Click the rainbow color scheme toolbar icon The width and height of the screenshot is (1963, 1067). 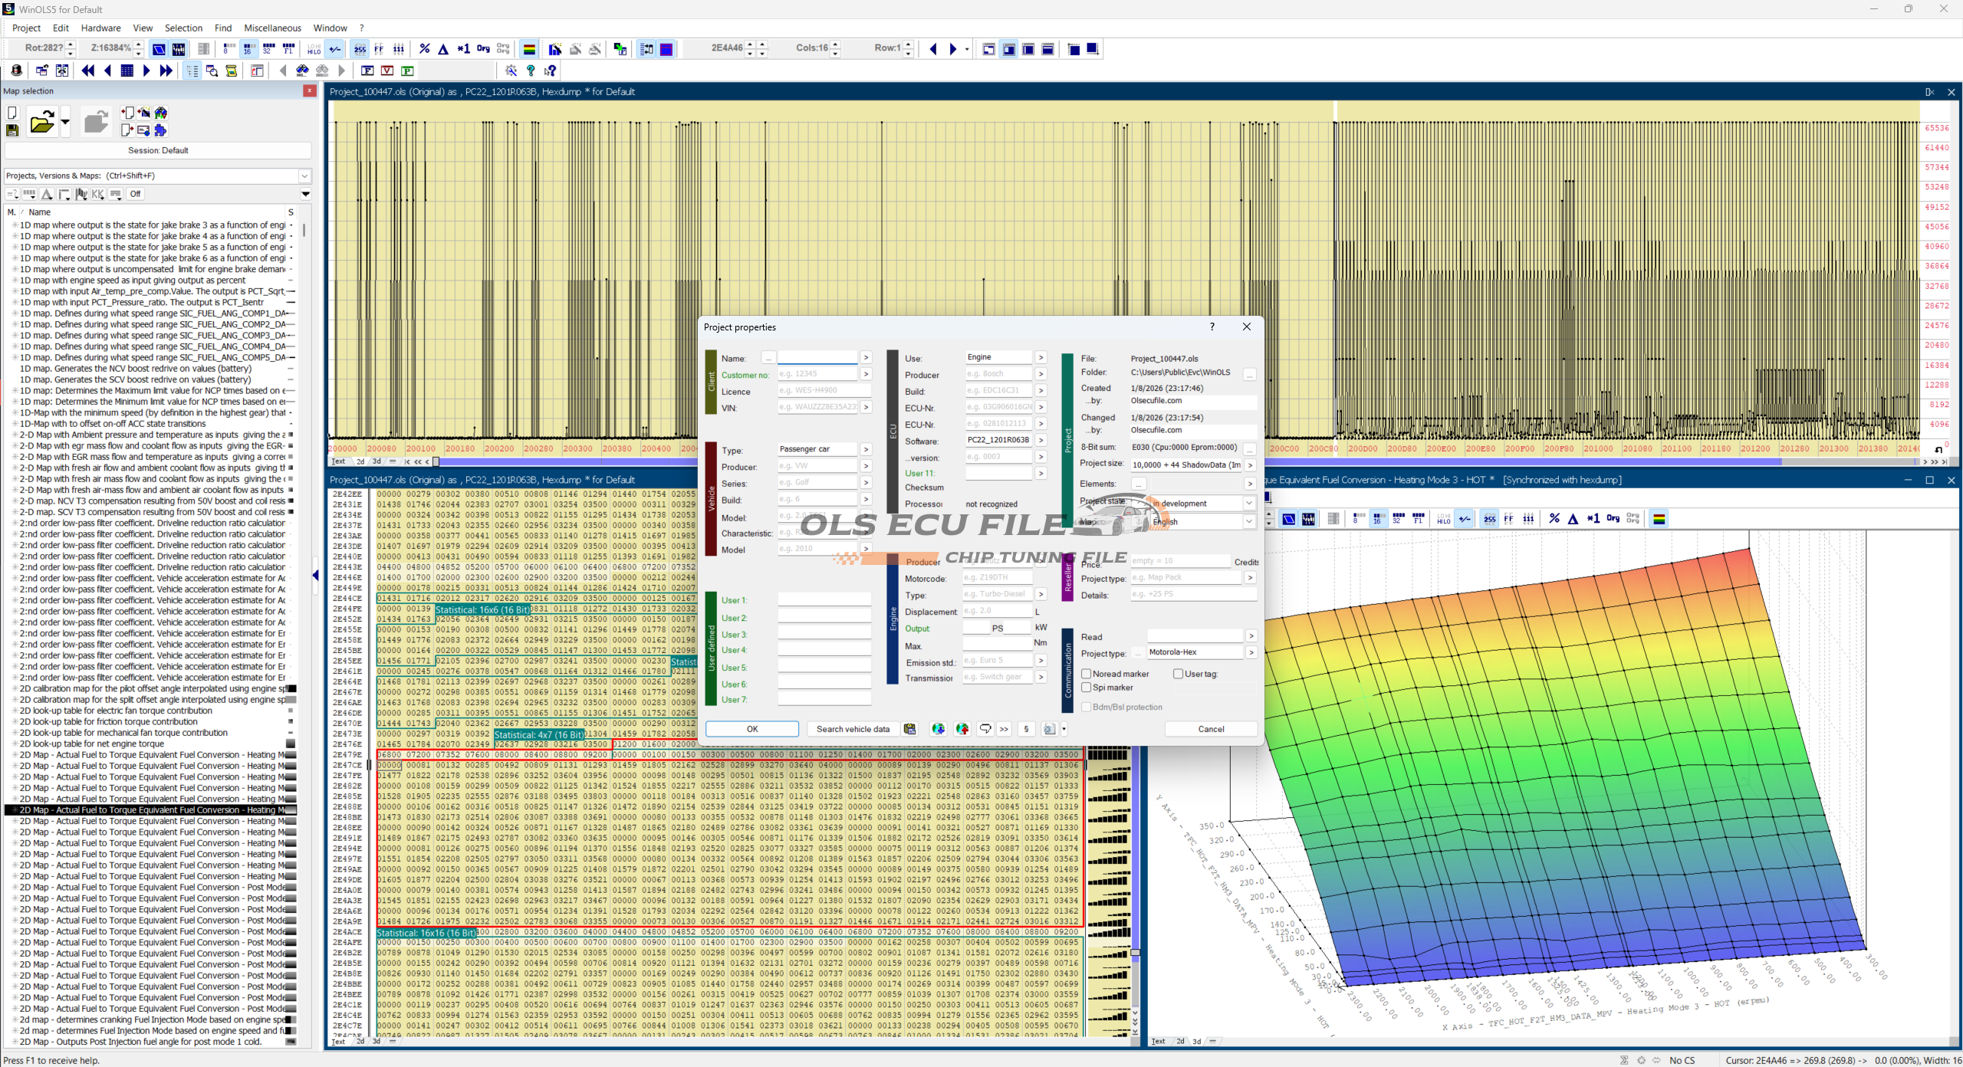click(529, 49)
